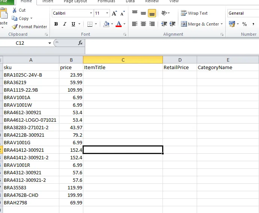Apply fill color bucket
The image size is (259, 213).
pyautogui.click(x=106, y=24)
